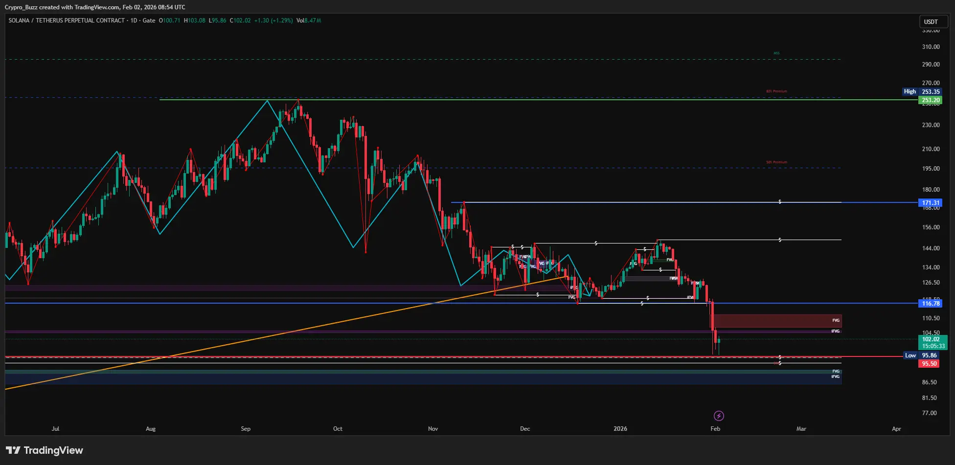This screenshot has width=955, height=465.
Task: Click the lightning bolt event icon
Action: [x=719, y=416]
